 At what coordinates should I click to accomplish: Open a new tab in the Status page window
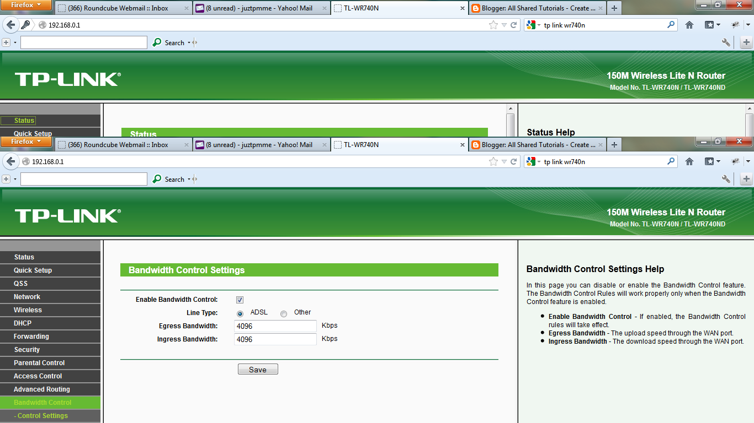614,8
